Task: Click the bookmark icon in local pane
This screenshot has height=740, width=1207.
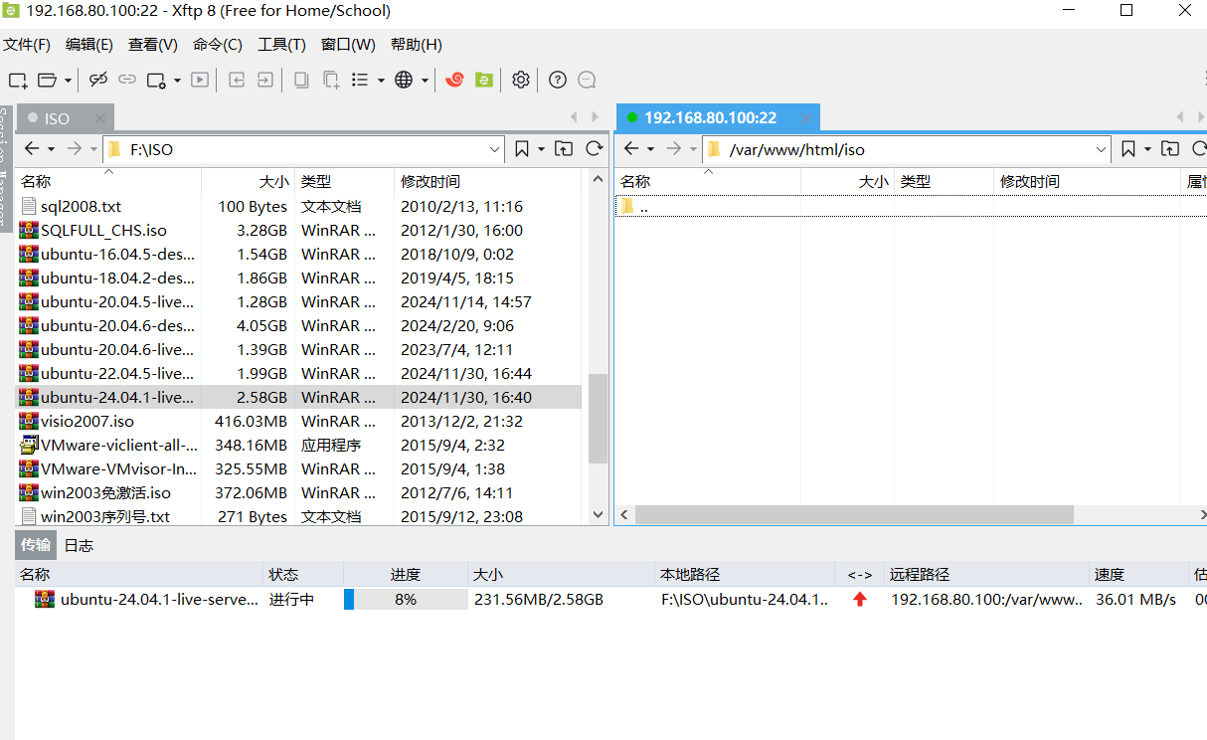Action: click(x=522, y=149)
